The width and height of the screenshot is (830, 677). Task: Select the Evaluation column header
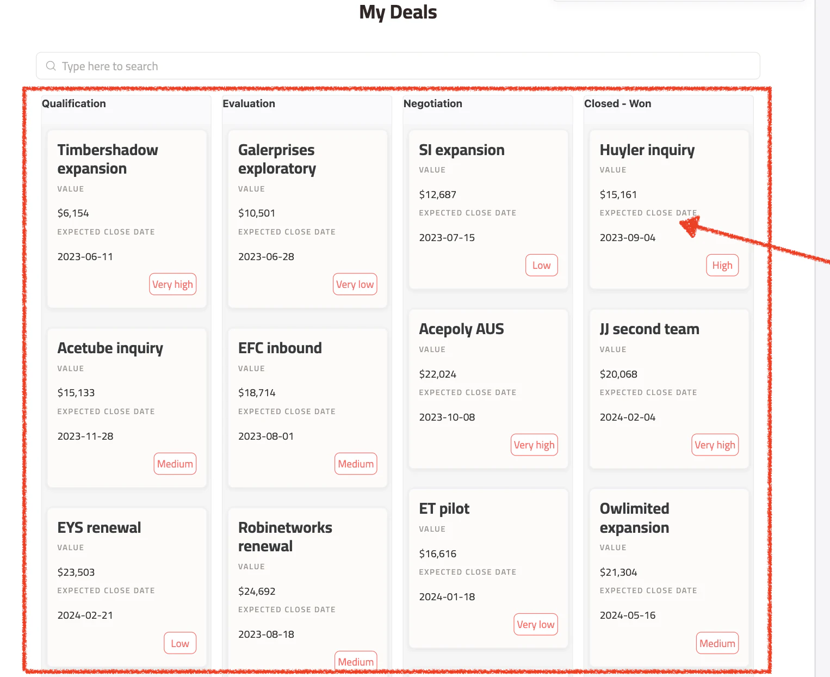pos(249,103)
